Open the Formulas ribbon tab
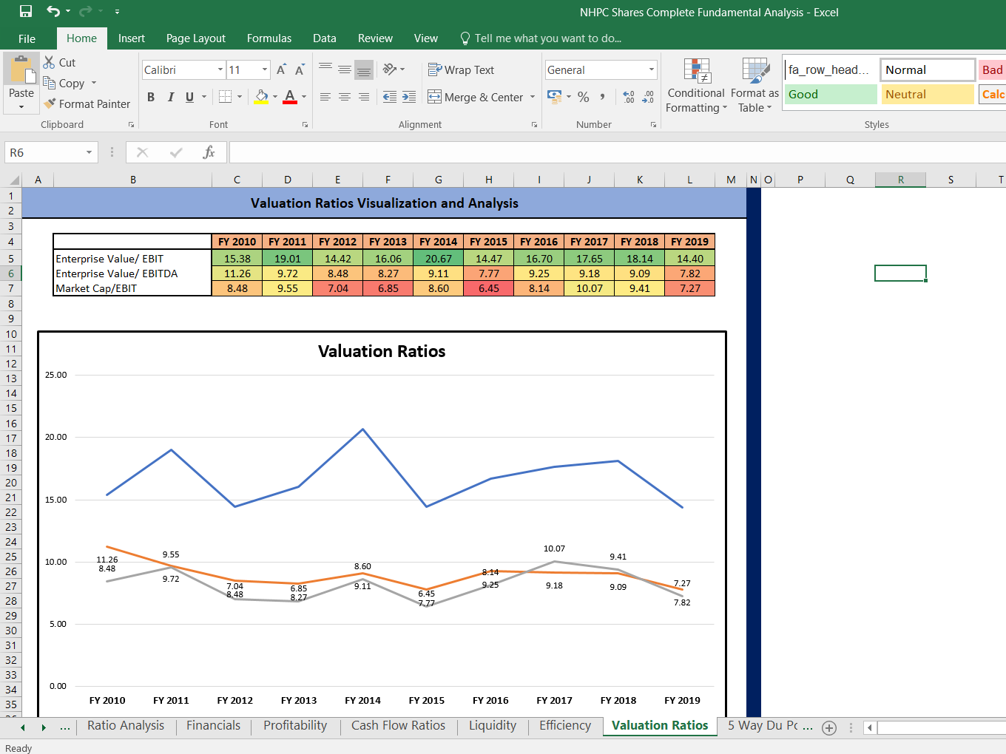 click(269, 38)
